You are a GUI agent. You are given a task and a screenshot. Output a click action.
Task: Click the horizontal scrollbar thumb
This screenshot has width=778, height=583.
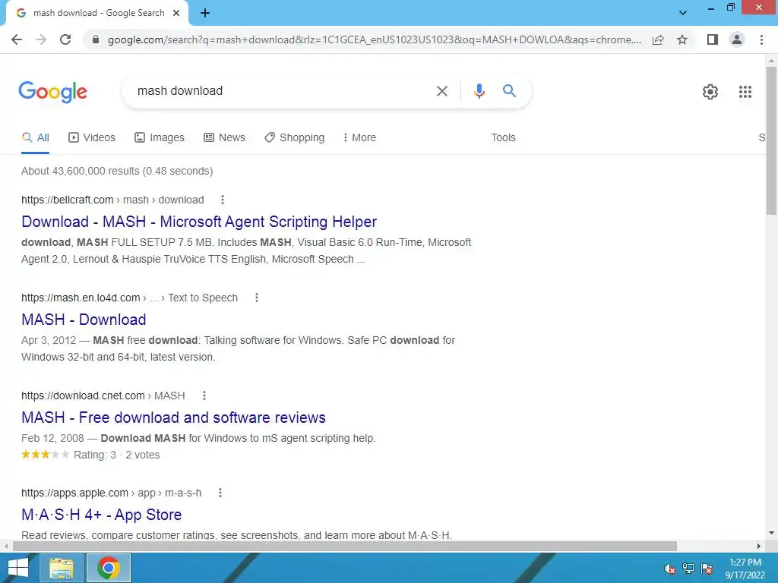(344, 546)
